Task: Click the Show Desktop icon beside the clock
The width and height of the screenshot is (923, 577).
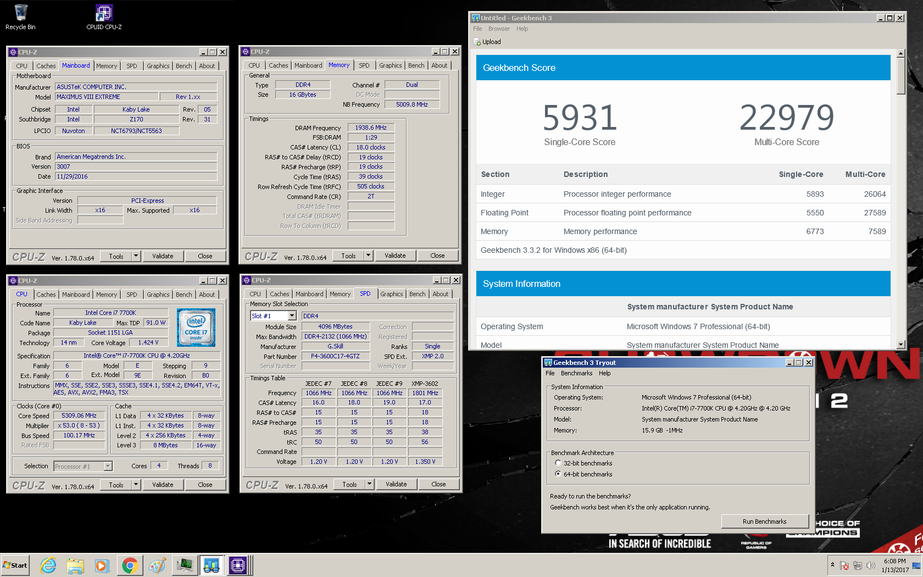Action: (916, 565)
